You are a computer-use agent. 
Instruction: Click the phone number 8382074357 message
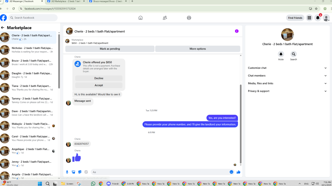coord(82,144)
